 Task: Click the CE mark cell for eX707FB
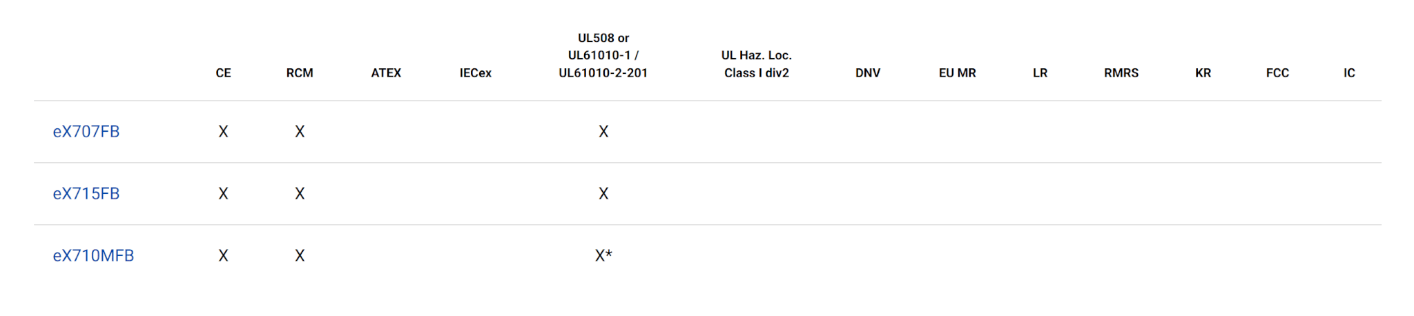click(223, 132)
